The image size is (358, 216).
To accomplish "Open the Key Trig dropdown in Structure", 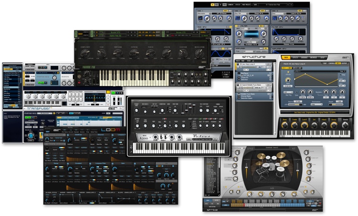I will pyautogui.click(x=288, y=93).
